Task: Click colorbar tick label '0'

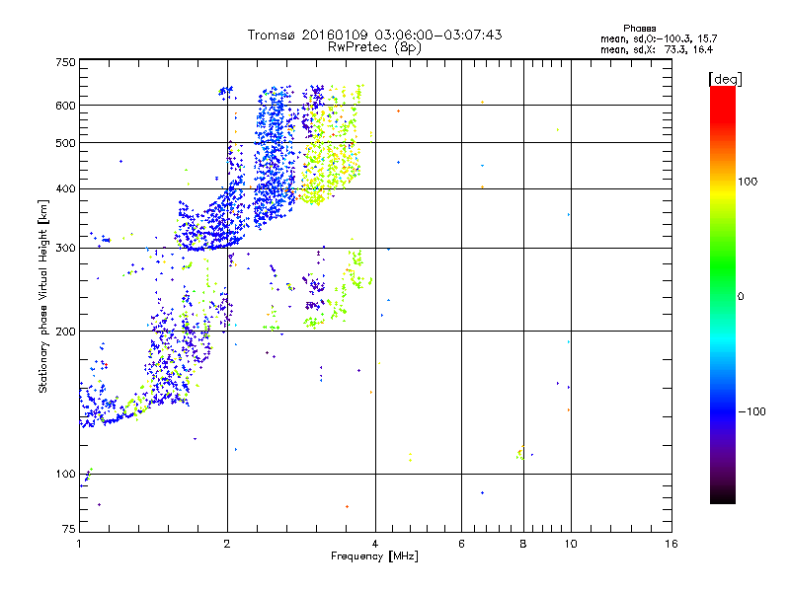Action: tap(741, 297)
